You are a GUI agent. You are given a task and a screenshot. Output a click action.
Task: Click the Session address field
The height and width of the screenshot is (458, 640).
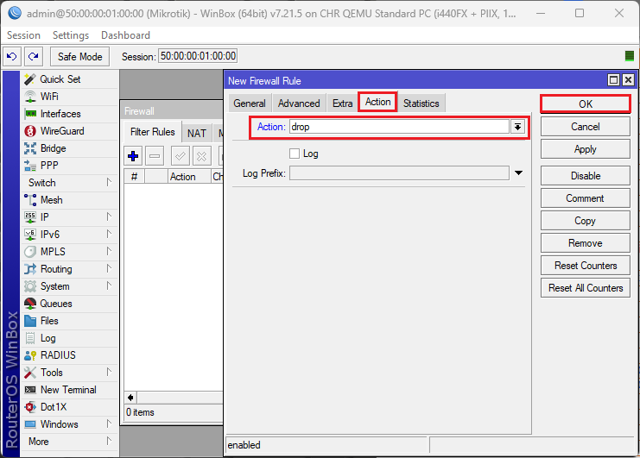198,56
